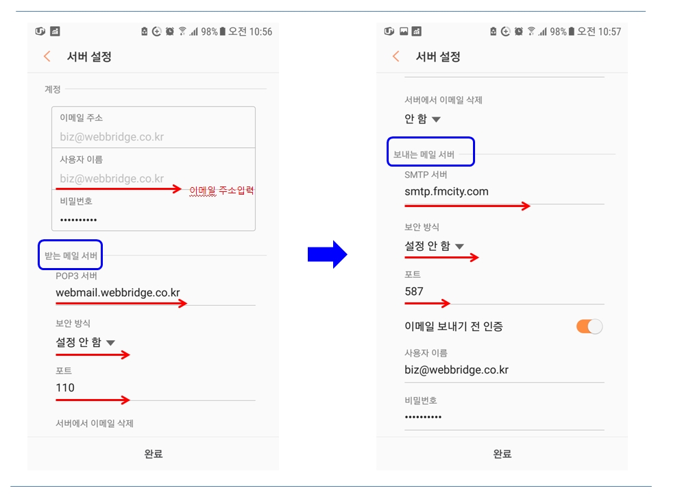680x495 pixels.
Task: Tap battery icon in left phone status bar
Action: click(223, 32)
